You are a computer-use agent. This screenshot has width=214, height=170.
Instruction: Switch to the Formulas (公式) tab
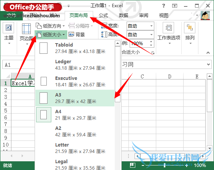103,16
